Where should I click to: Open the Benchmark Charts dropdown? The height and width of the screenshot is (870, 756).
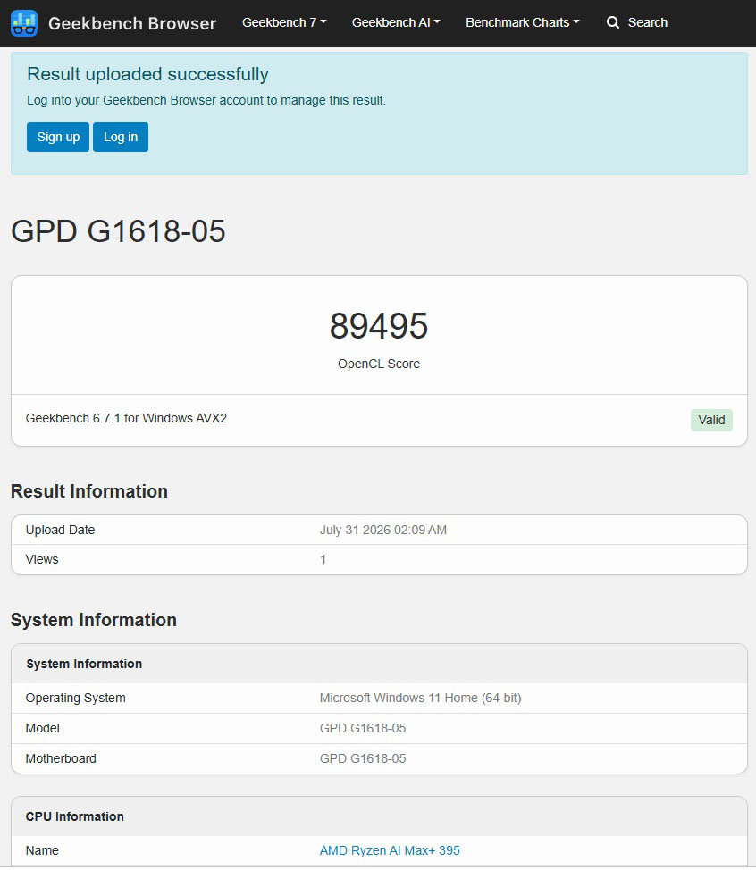point(522,22)
